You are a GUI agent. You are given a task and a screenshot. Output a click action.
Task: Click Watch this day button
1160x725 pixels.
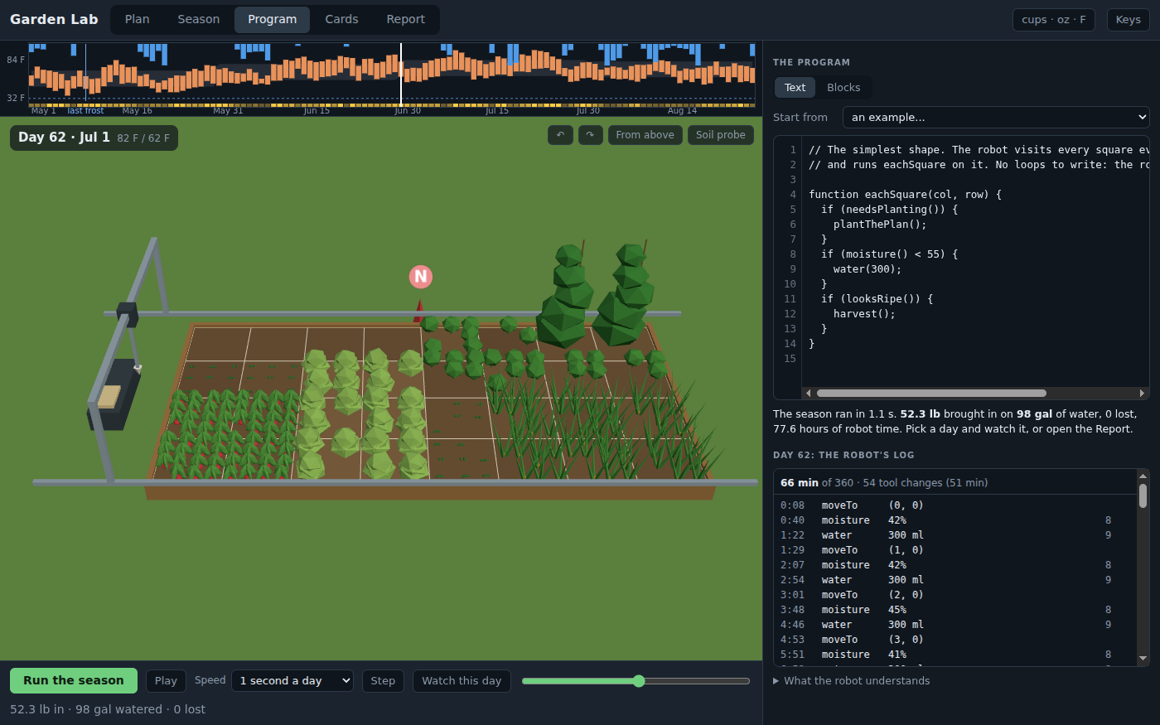pos(462,680)
